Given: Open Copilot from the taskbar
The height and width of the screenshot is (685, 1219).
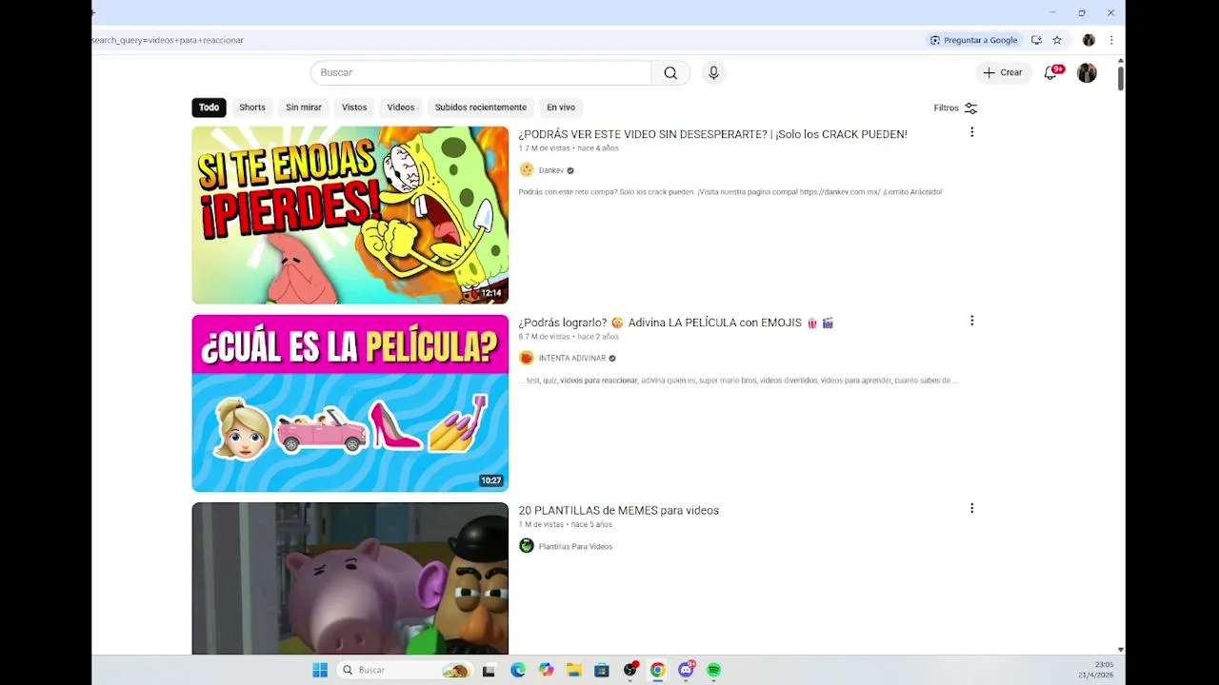Looking at the screenshot, I should click(546, 670).
